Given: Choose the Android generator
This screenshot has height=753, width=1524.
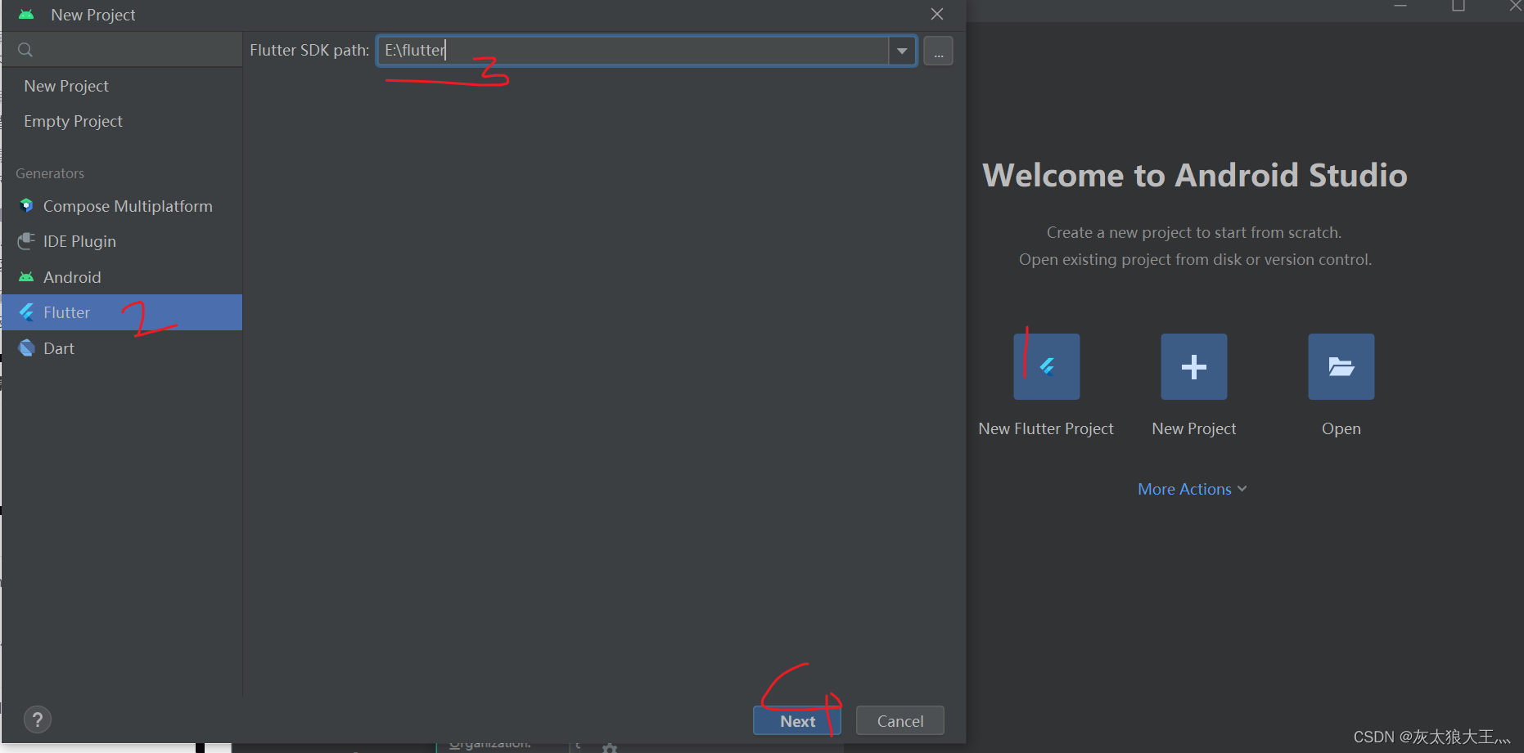Looking at the screenshot, I should pyautogui.click(x=72, y=277).
